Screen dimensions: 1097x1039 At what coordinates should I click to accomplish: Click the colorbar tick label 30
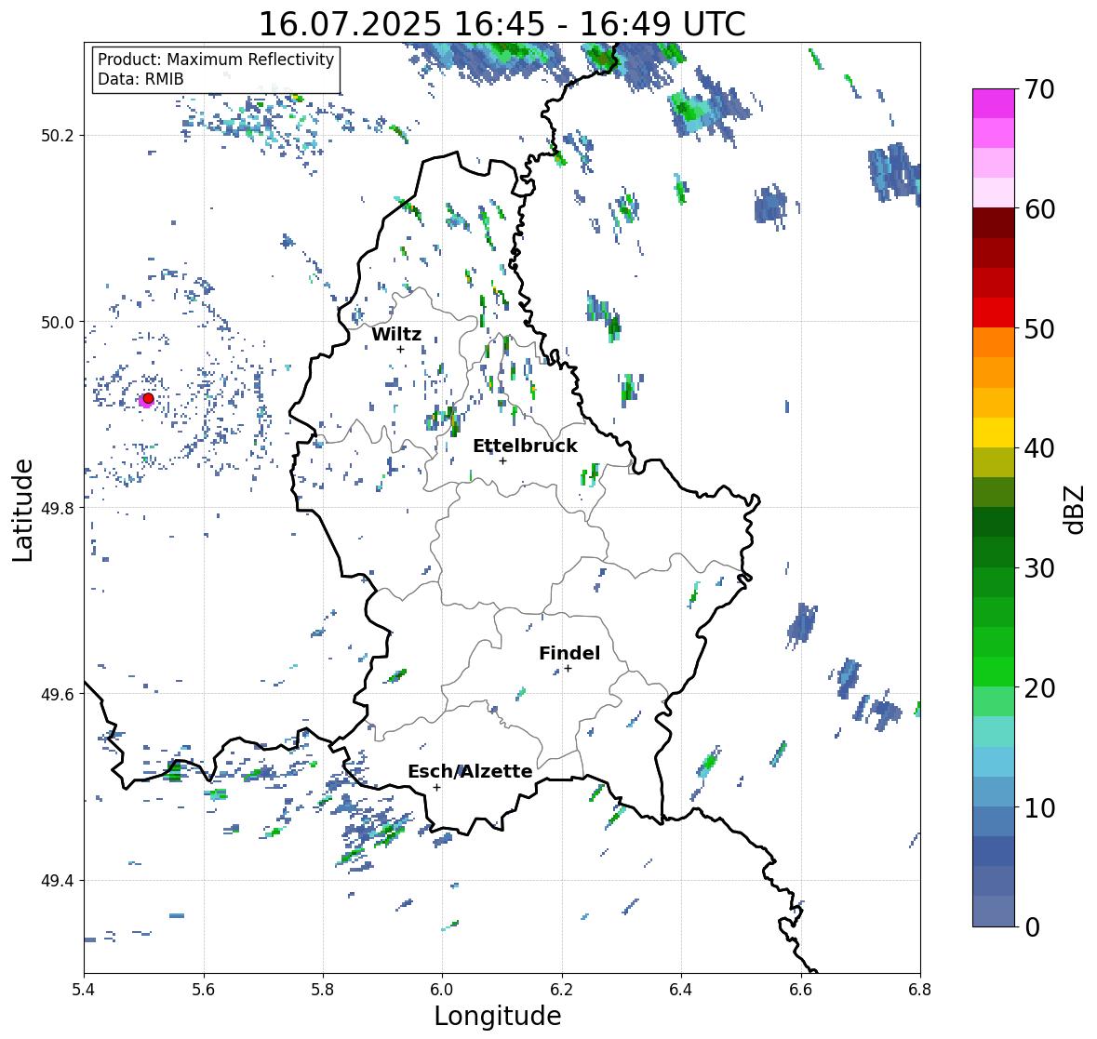tap(1039, 568)
